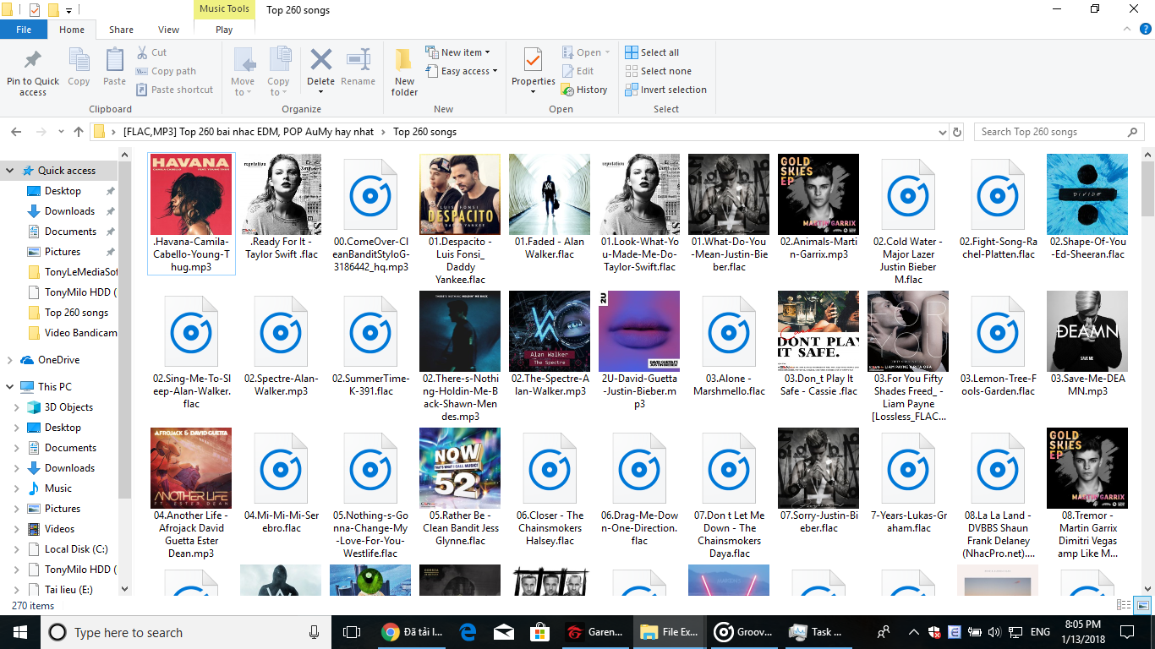1155x649 pixels.
Task: Click the Refresh button in address bar
Action: tap(957, 132)
